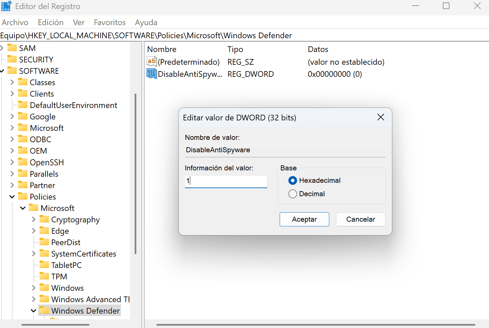The height and width of the screenshot is (328, 489).
Task: Open the Cryptography folder icon
Action: (45, 219)
